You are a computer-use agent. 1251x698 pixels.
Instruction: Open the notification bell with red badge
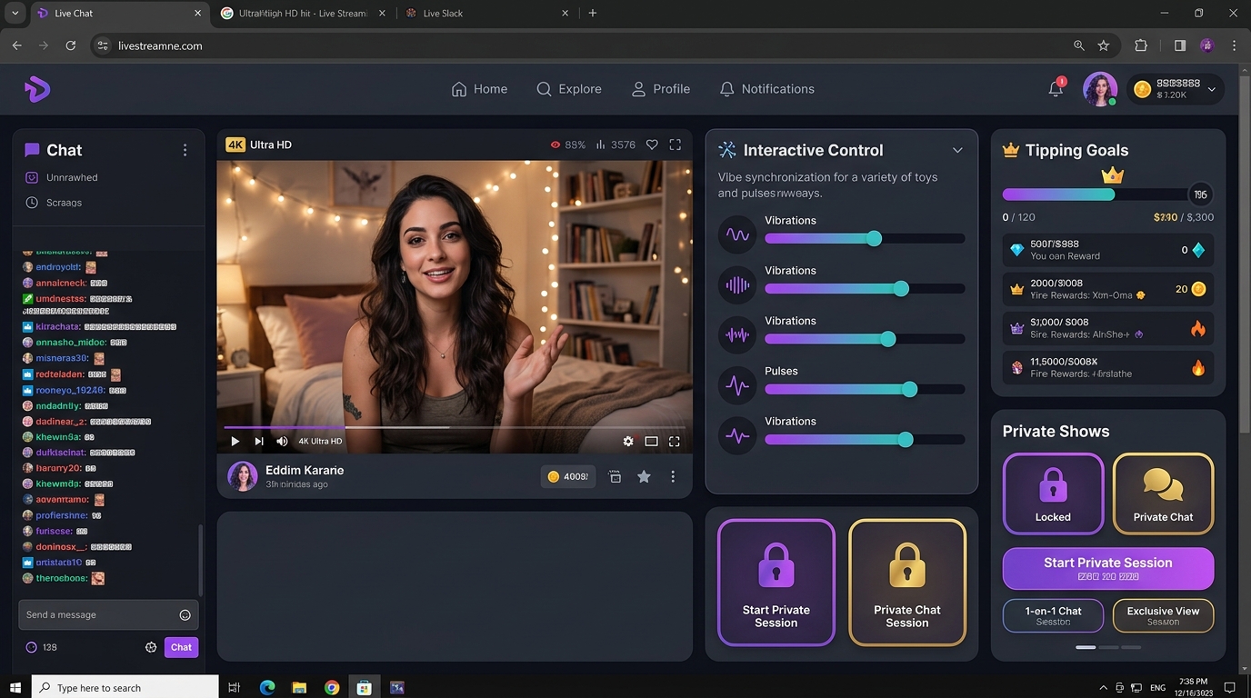pyautogui.click(x=1056, y=88)
